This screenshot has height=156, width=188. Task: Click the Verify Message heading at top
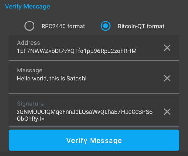27,6
